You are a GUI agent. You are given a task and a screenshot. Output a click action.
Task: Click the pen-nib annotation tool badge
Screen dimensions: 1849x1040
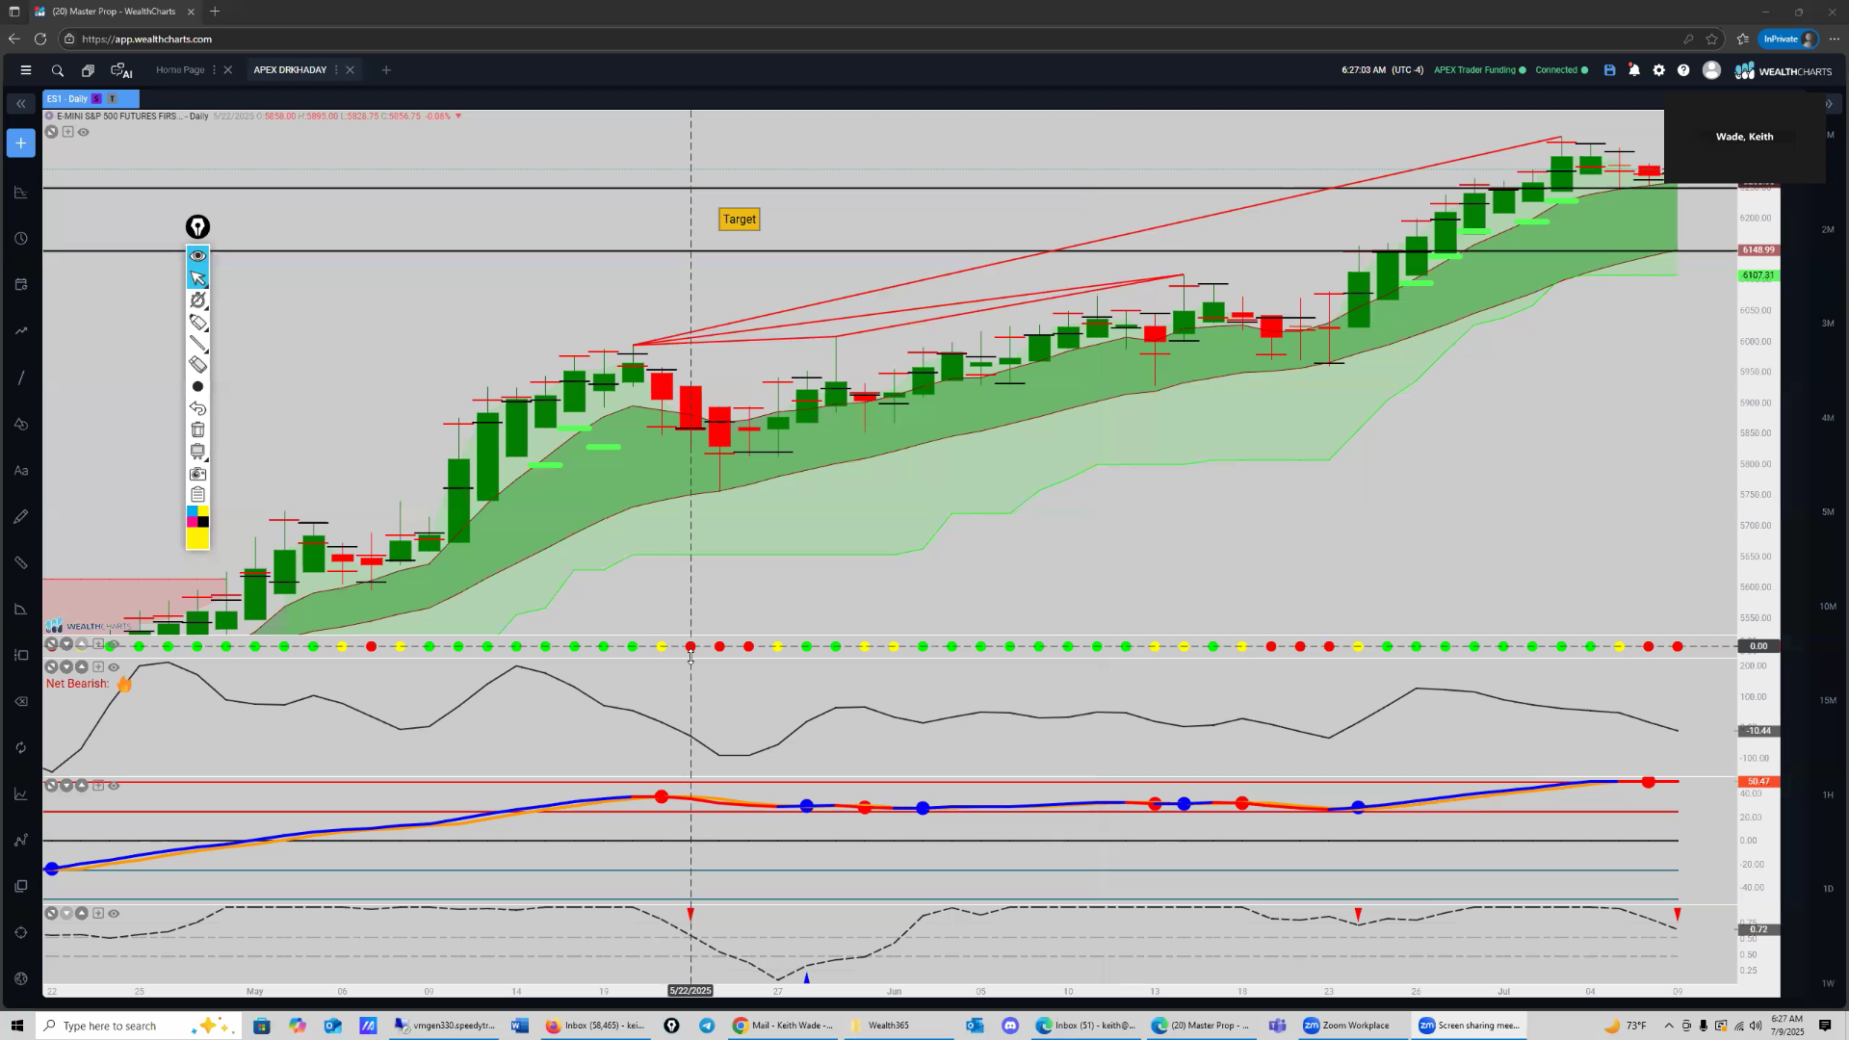(x=197, y=227)
